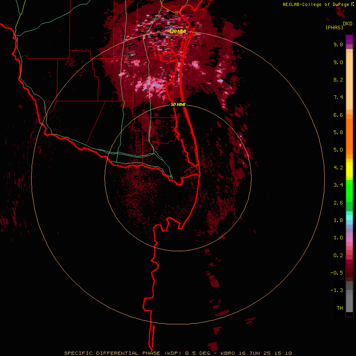Select the bright green band on the color scale
Viewport: 356px width, 356px height.
coord(349,191)
